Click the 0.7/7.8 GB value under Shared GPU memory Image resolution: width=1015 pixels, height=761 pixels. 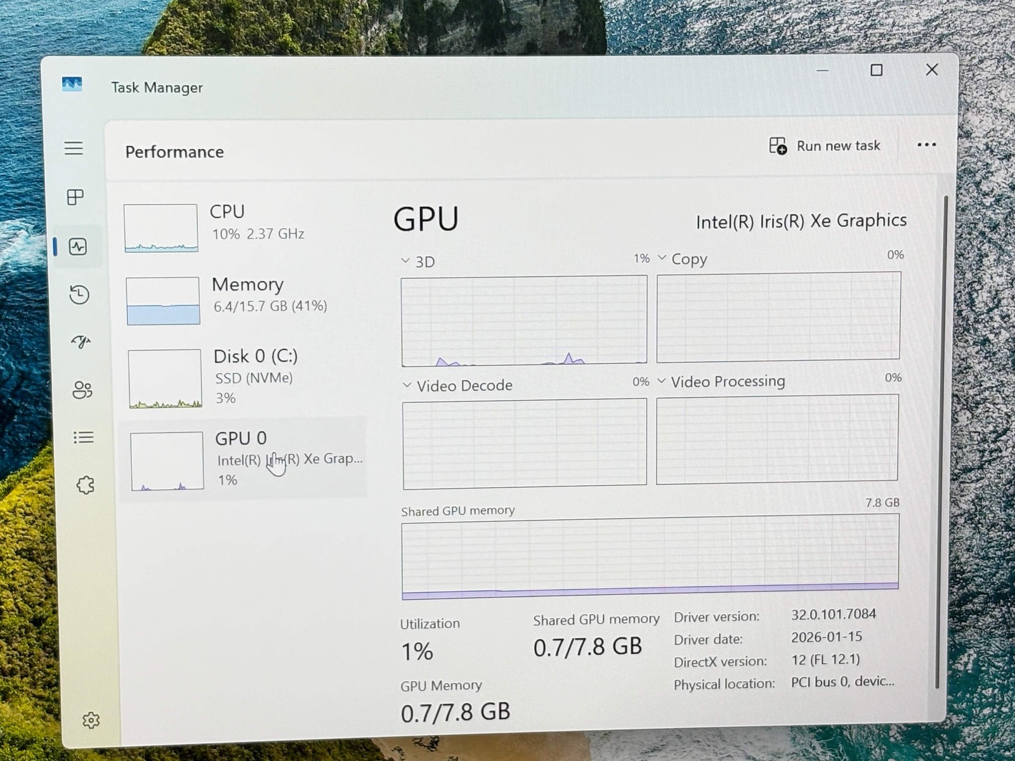click(587, 647)
